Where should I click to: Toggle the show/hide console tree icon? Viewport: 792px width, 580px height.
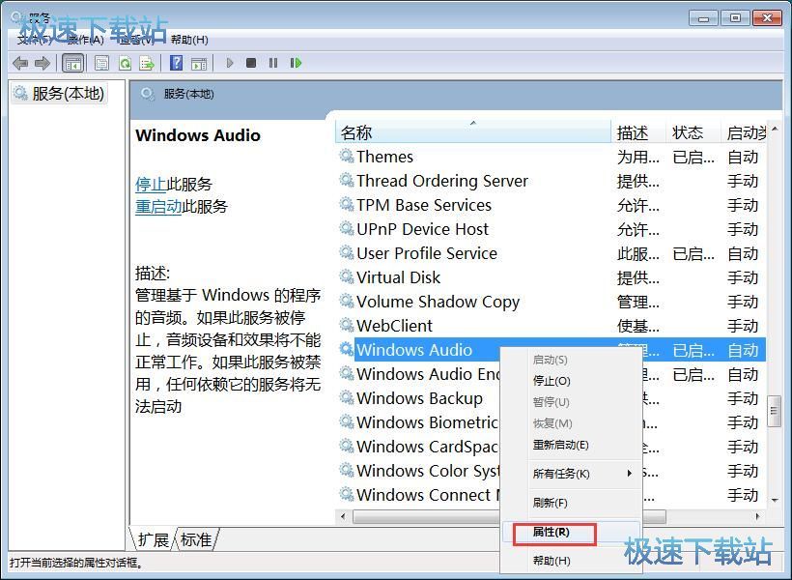tap(72, 63)
